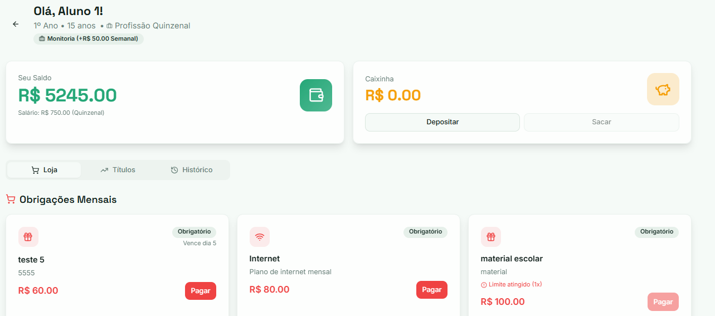Viewport: 715px width, 316px height.
Task: Click the gift icon on material escolar
Action: [x=490, y=237]
